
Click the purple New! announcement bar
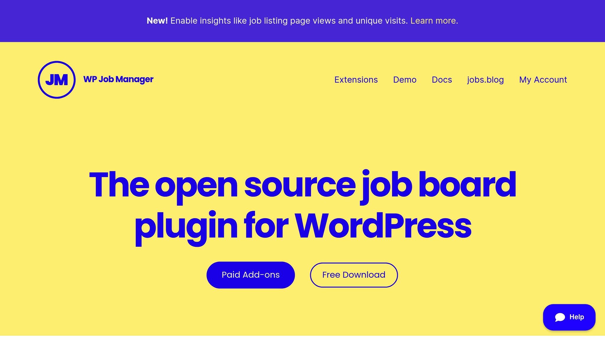(x=302, y=21)
